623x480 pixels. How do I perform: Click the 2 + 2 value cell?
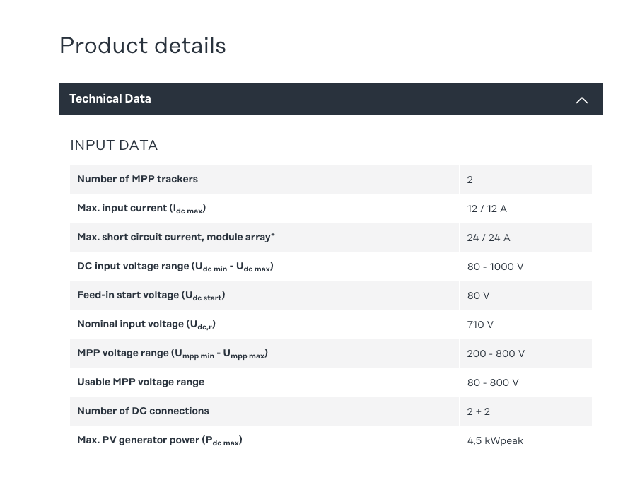tap(478, 411)
